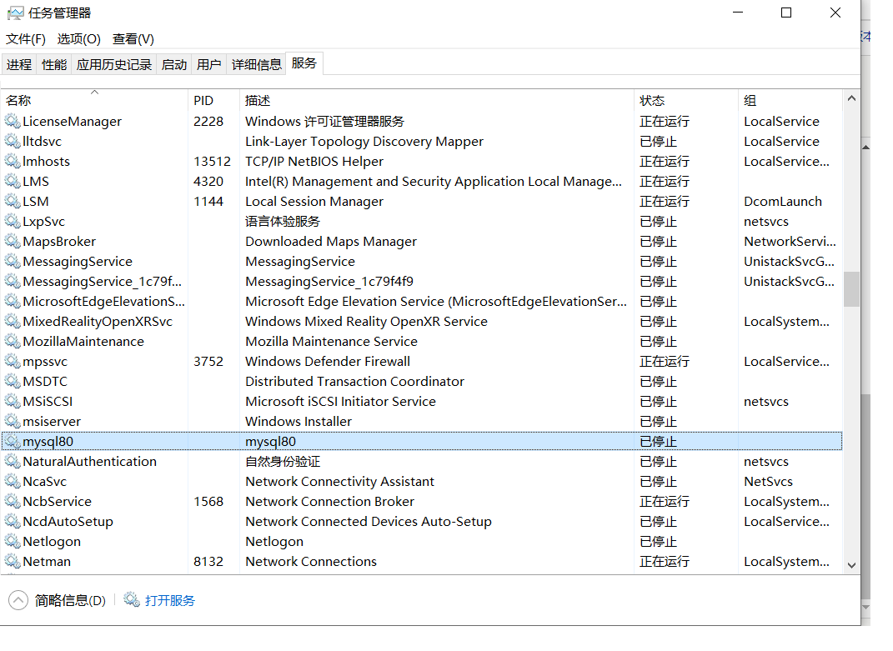Viewport: 893px width, 651px height.
Task: Click the gear icon beside lltdsvc
Action: pyautogui.click(x=13, y=141)
